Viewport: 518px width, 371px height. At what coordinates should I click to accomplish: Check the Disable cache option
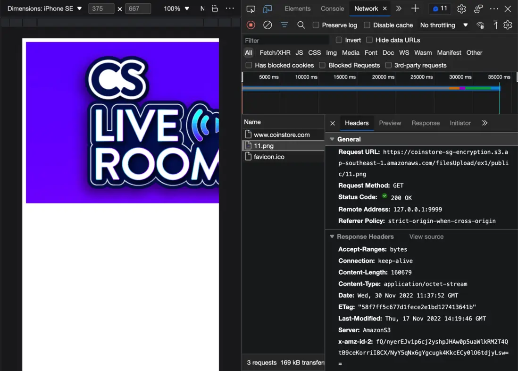click(367, 25)
